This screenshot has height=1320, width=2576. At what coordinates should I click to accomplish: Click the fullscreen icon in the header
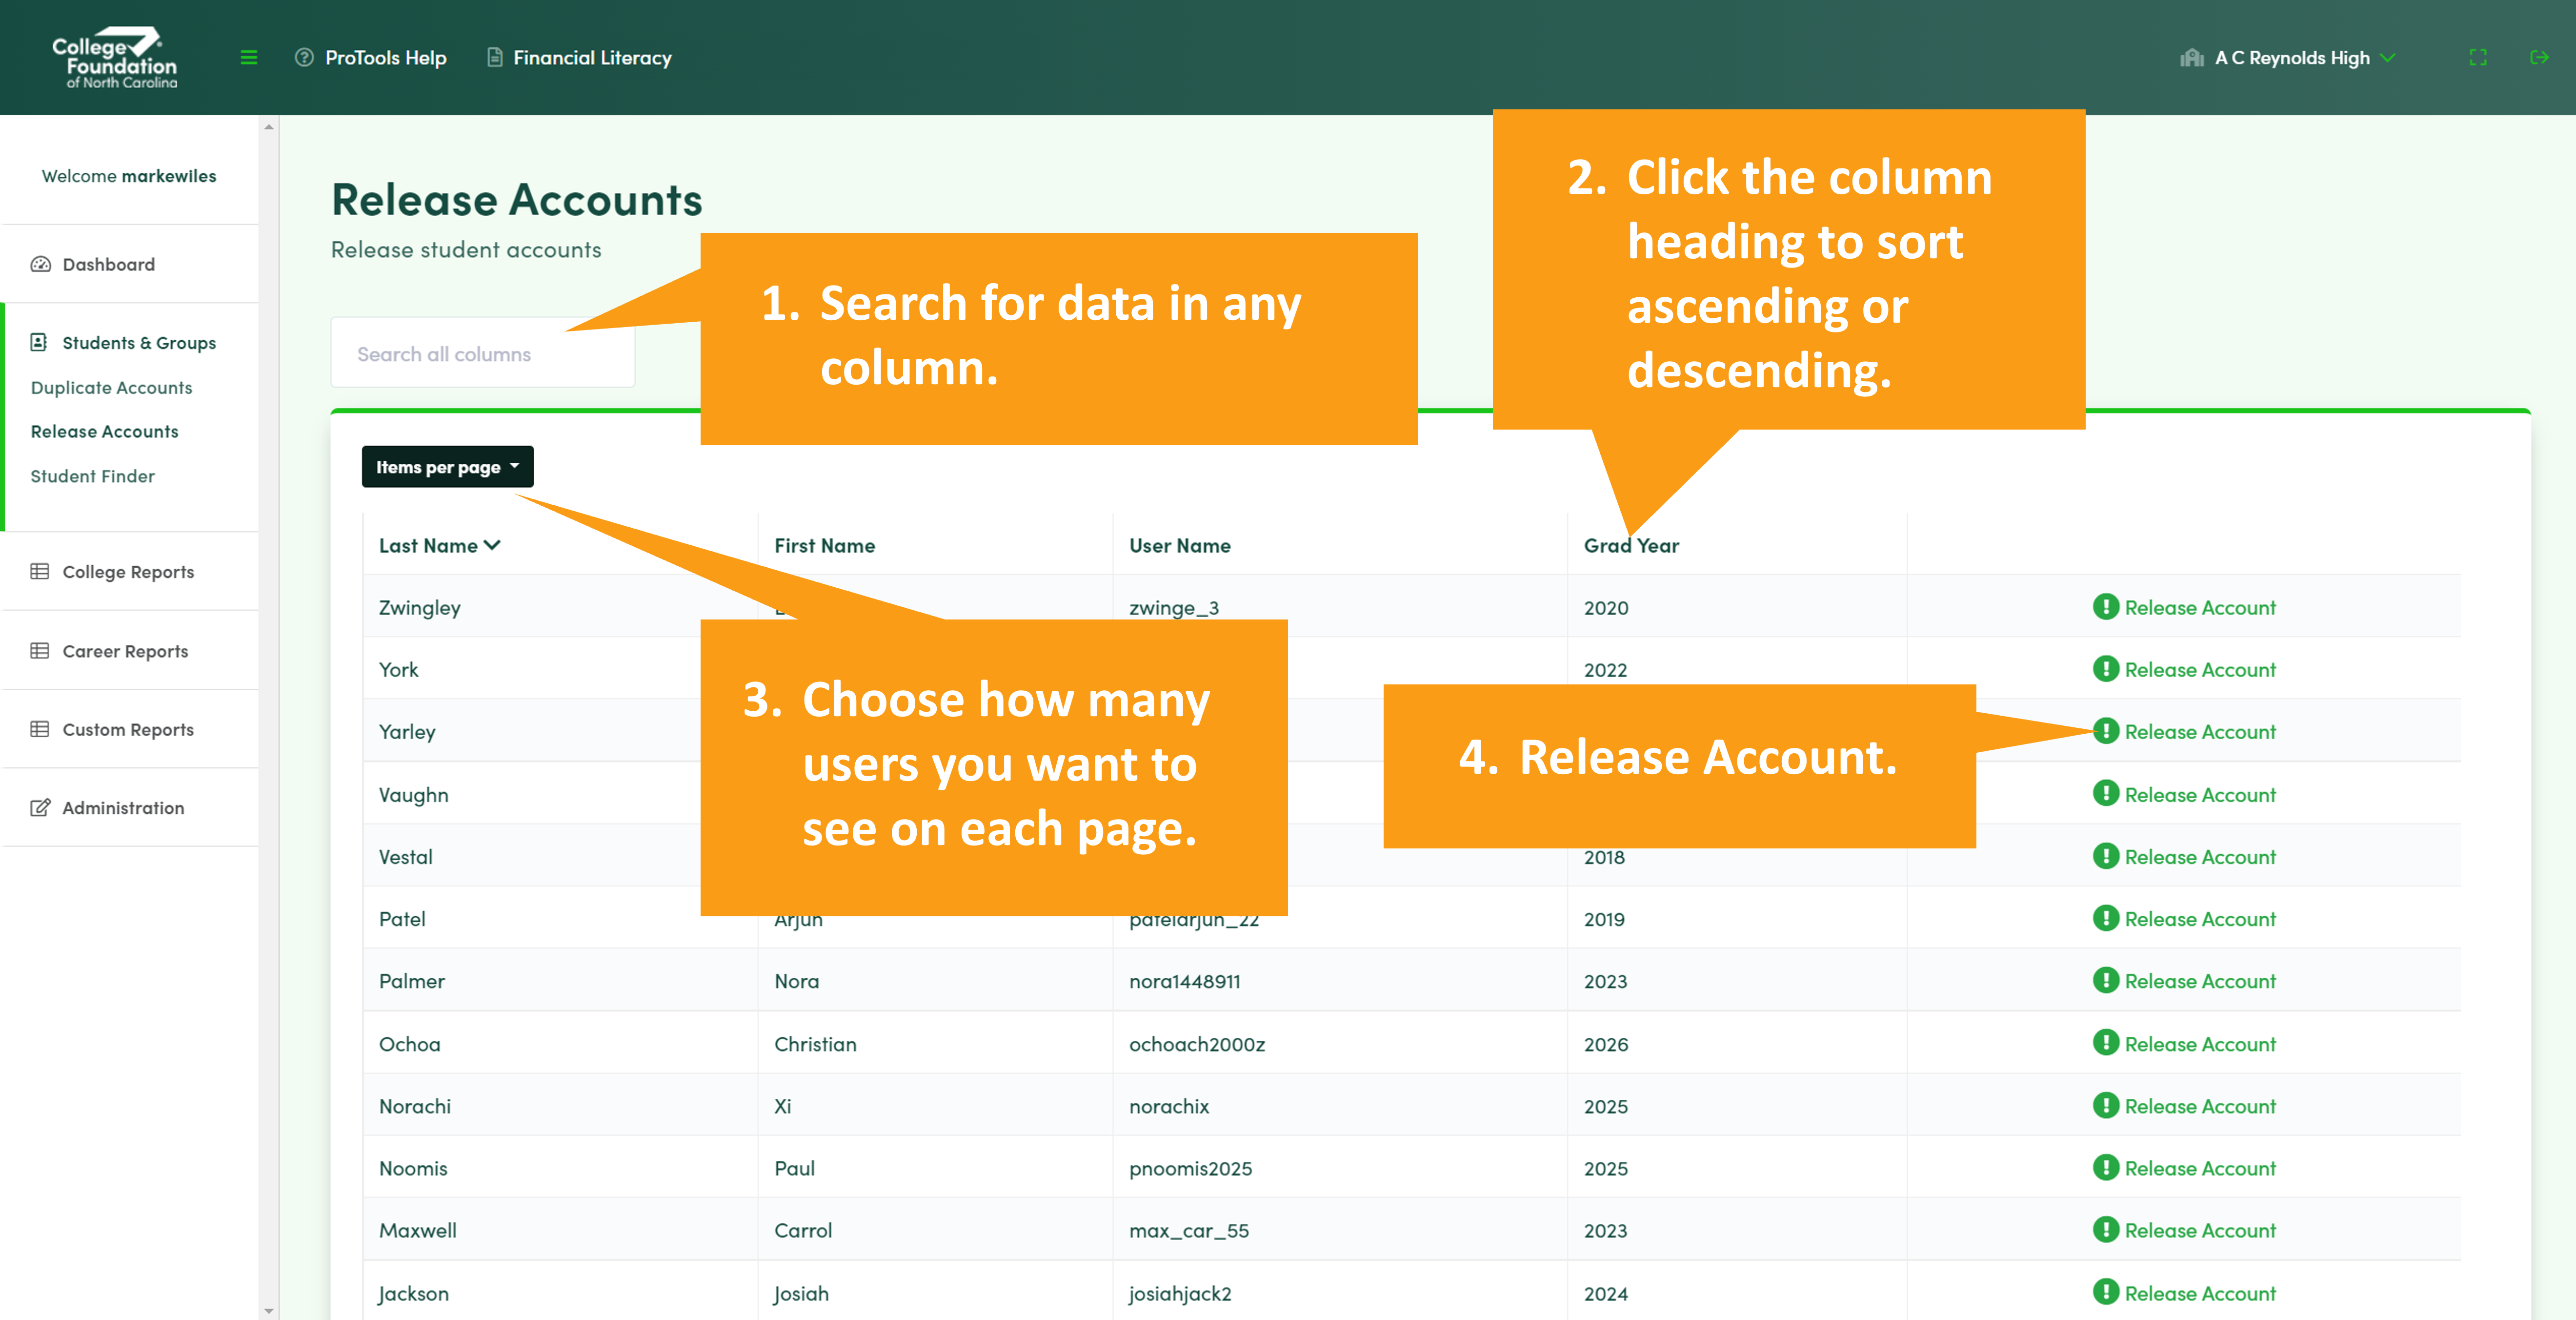click(x=2478, y=58)
